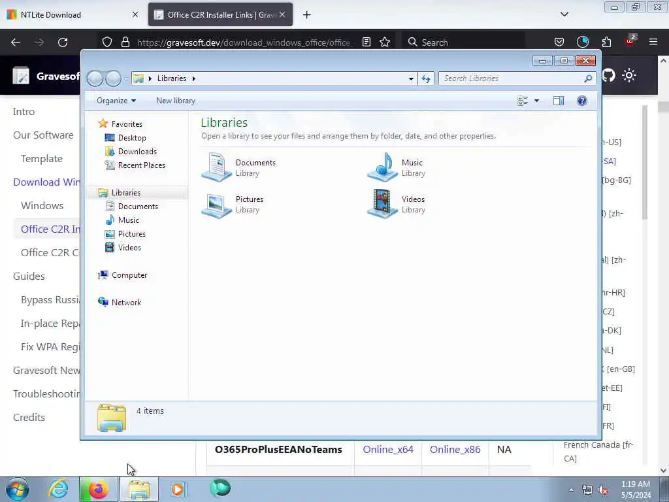This screenshot has height=502, width=669.
Task: Open a new Firefox tab
Action: [x=307, y=15]
